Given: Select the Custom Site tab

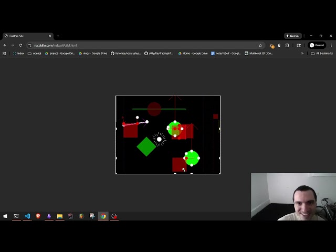Looking at the screenshot, I should 28,36.
